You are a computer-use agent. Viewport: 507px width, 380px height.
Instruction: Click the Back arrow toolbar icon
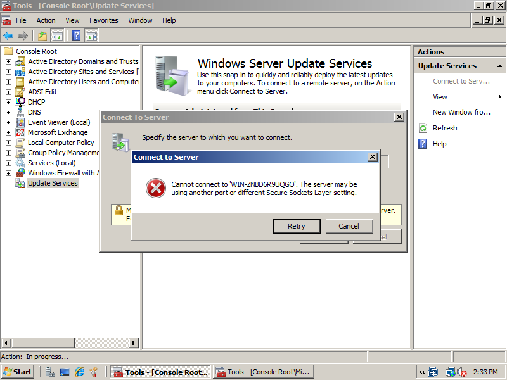click(x=8, y=35)
